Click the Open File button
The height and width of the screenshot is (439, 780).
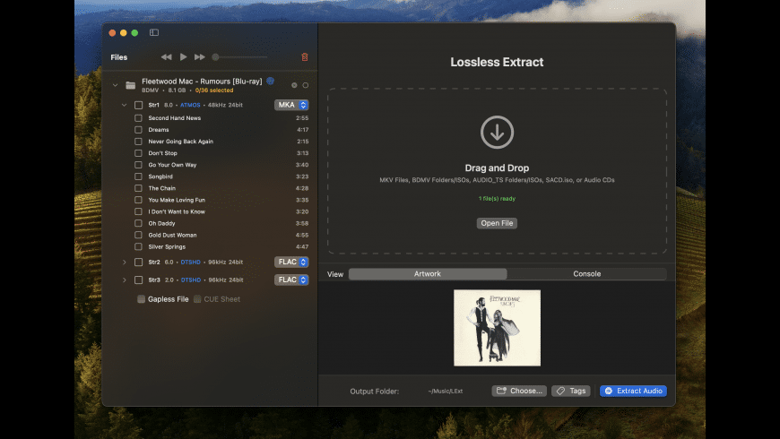(497, 223)
